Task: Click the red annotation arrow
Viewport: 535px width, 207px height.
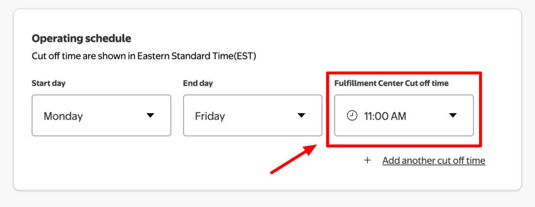Action: 294,159
